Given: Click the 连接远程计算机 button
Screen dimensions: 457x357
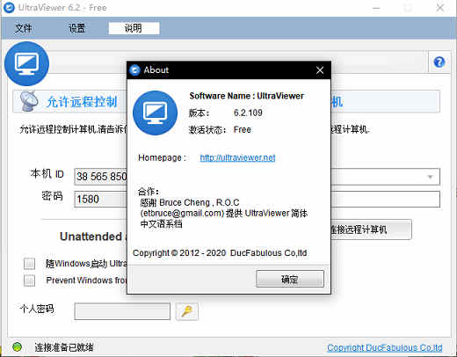Looking at the screenshot, I should tap(371, 229).
